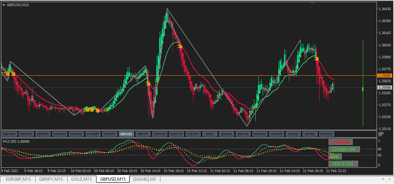The width and height of the screenshot is (394, 184).
Task: Pick the USDCAD symbol button
Action: 160,134
